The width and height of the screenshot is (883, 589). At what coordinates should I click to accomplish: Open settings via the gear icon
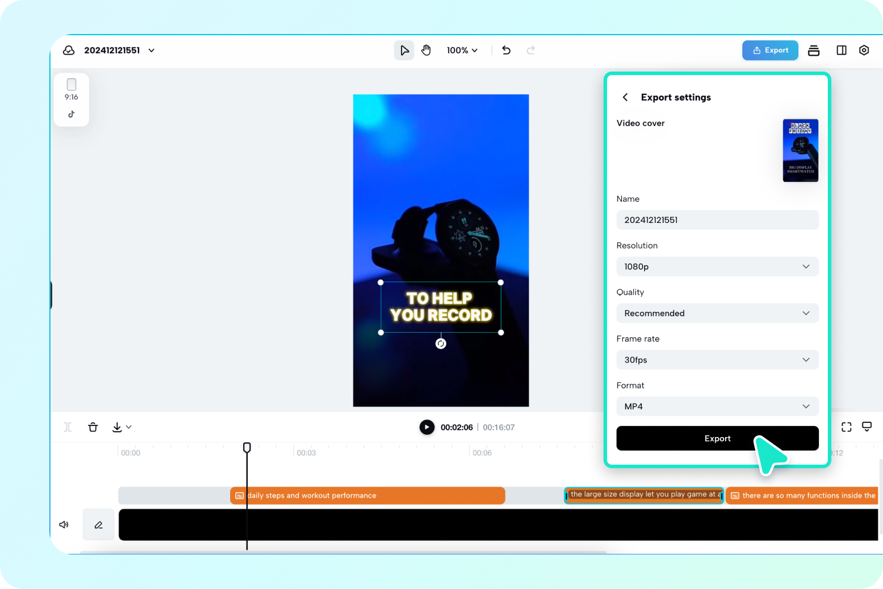(x=864, y=50)
